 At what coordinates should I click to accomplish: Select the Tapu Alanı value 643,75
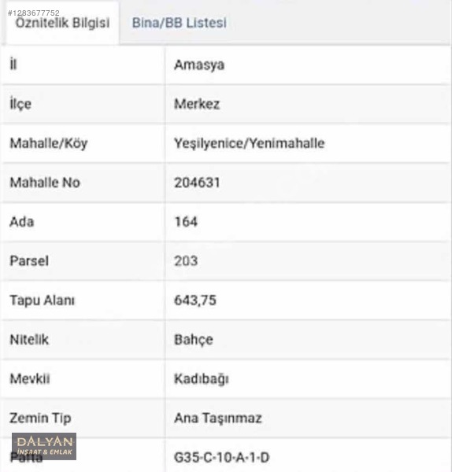(195, 301)
